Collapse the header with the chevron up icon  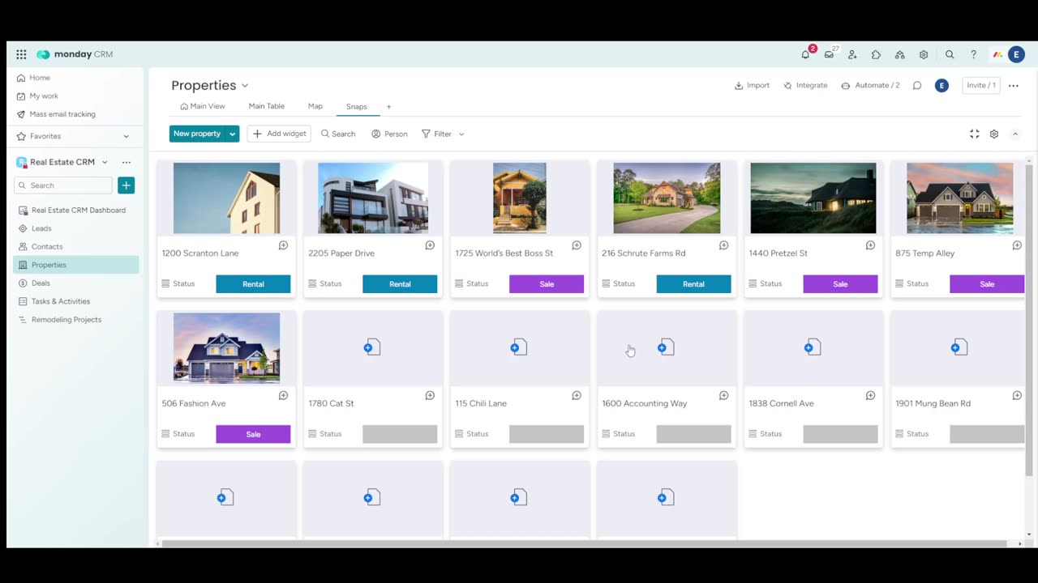[1014, 134]
